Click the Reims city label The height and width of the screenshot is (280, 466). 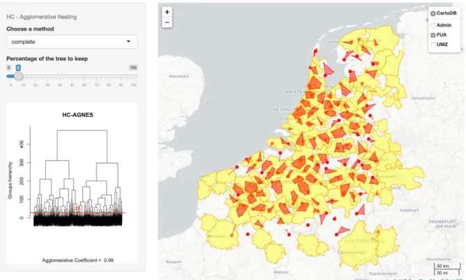[x=281, y=272]
